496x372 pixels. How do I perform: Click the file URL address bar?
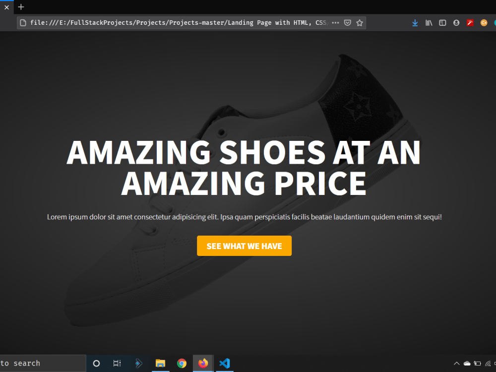click(191, 23)
